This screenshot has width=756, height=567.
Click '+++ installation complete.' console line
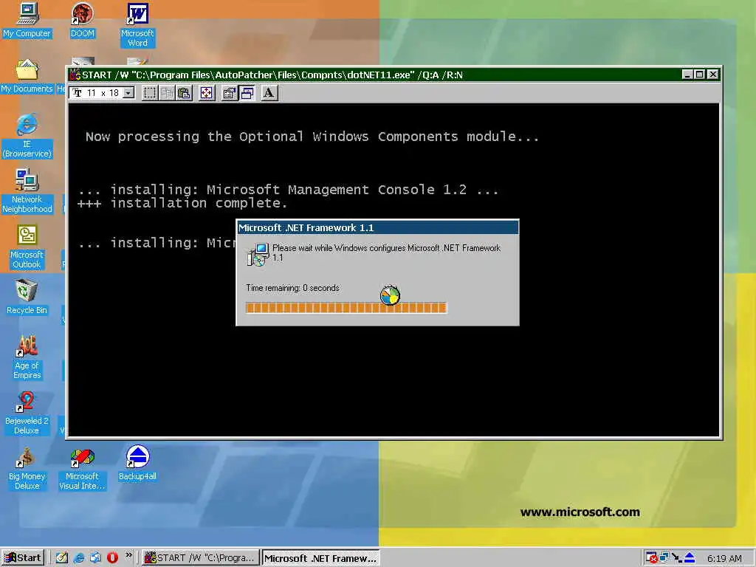click(x=182, y=203)
